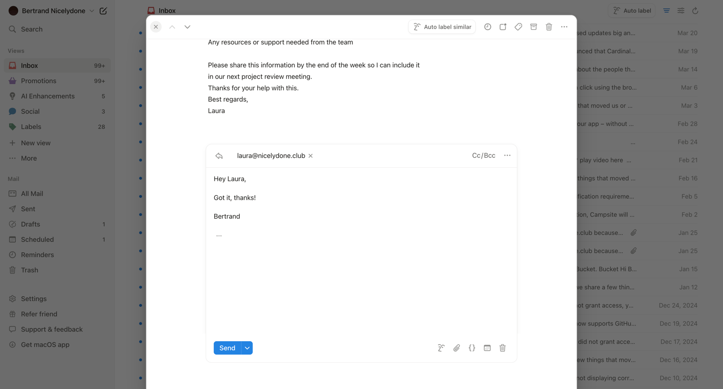
Task: Go to the previous email with up chevron
Action: pyautogui.click(x=172, y=27)
